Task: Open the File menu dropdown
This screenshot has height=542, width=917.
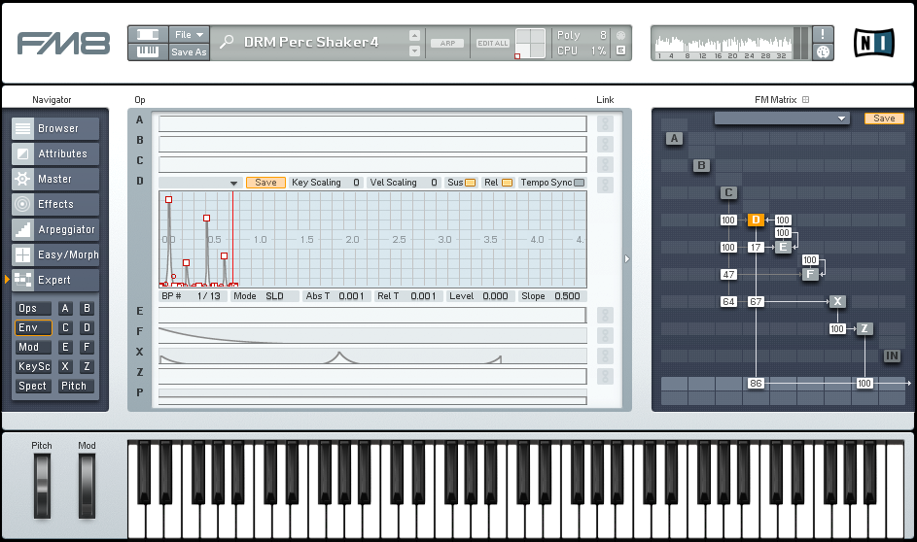Action: (189, 34)
